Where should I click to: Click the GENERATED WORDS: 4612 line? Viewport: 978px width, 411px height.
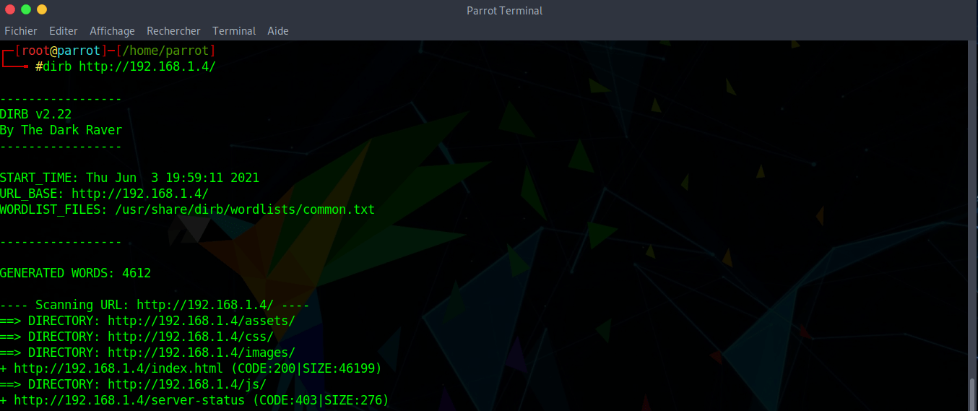76,273
